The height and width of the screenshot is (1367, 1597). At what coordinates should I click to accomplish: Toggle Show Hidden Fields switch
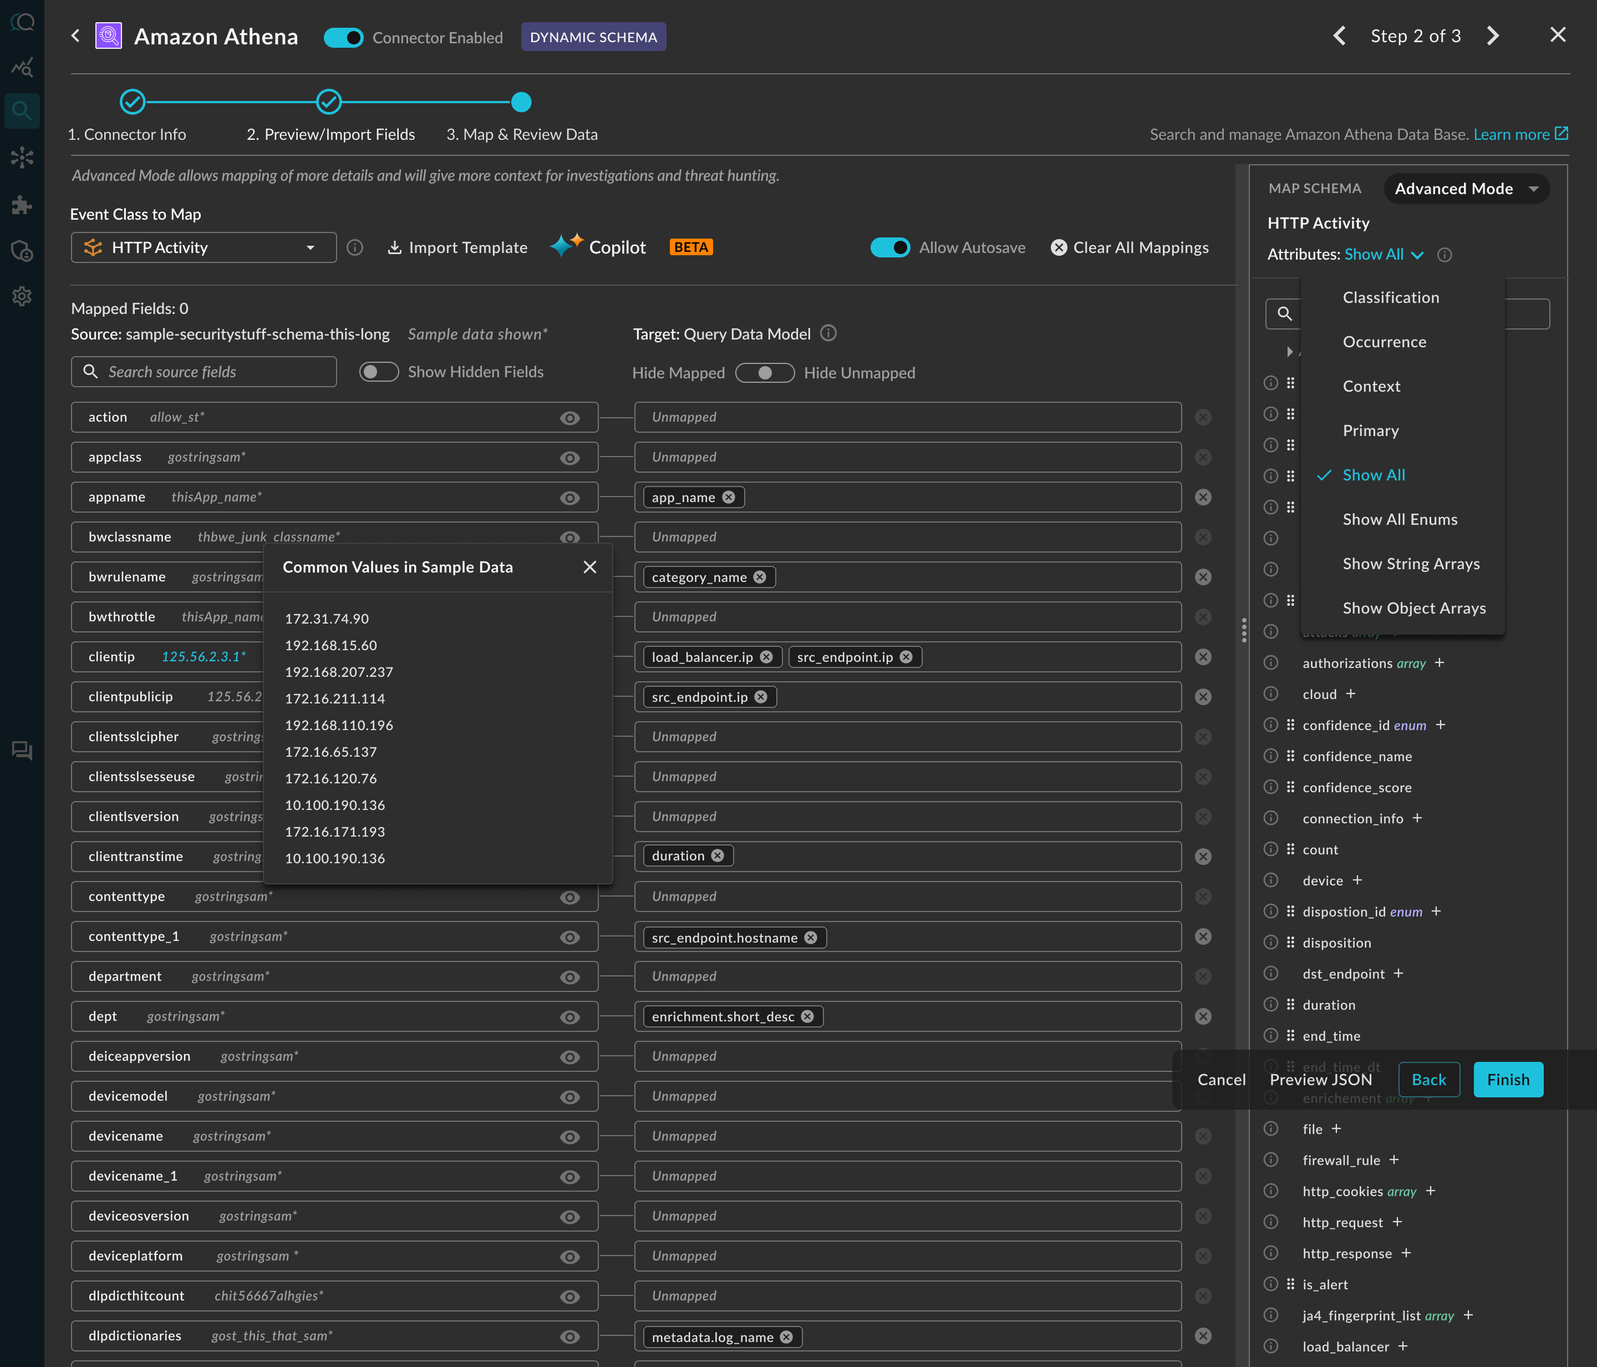click(x=379, y=372)
